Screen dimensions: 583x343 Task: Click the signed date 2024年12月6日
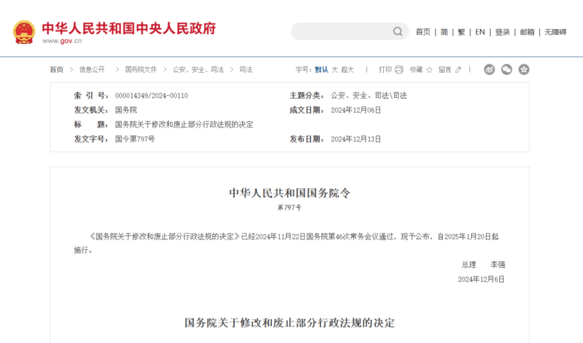pos(481,279)
